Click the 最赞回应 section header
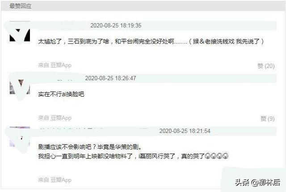 20,6
